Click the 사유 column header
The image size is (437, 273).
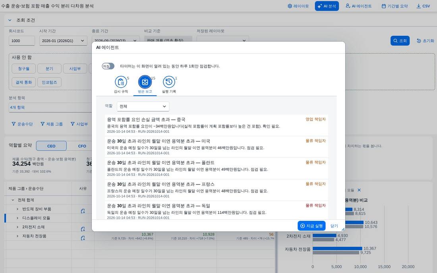[x=83, y=188]
